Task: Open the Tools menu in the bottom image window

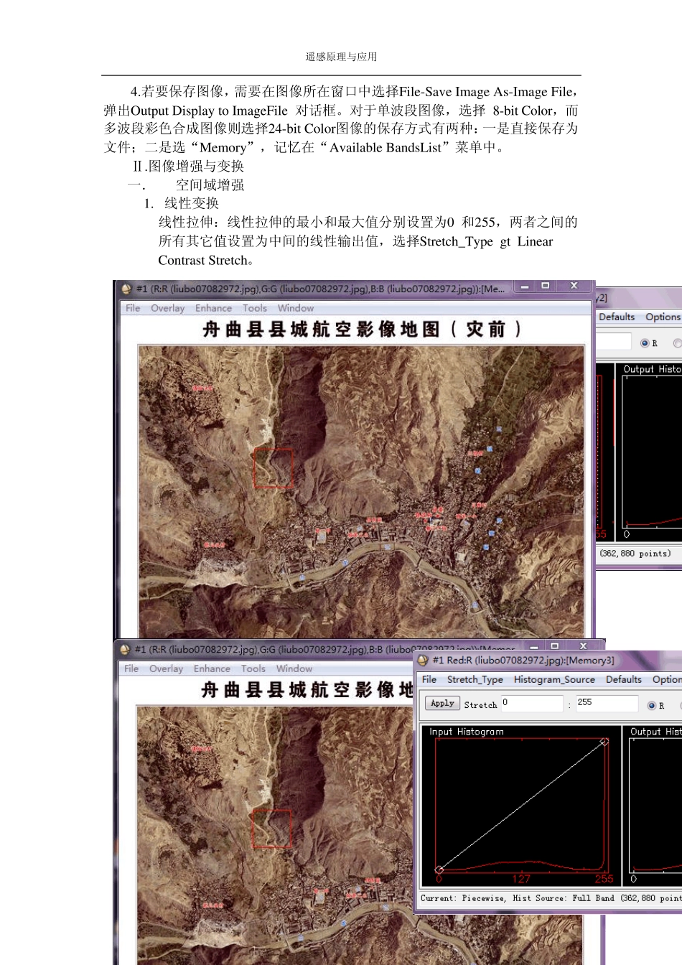Action: 253,668
